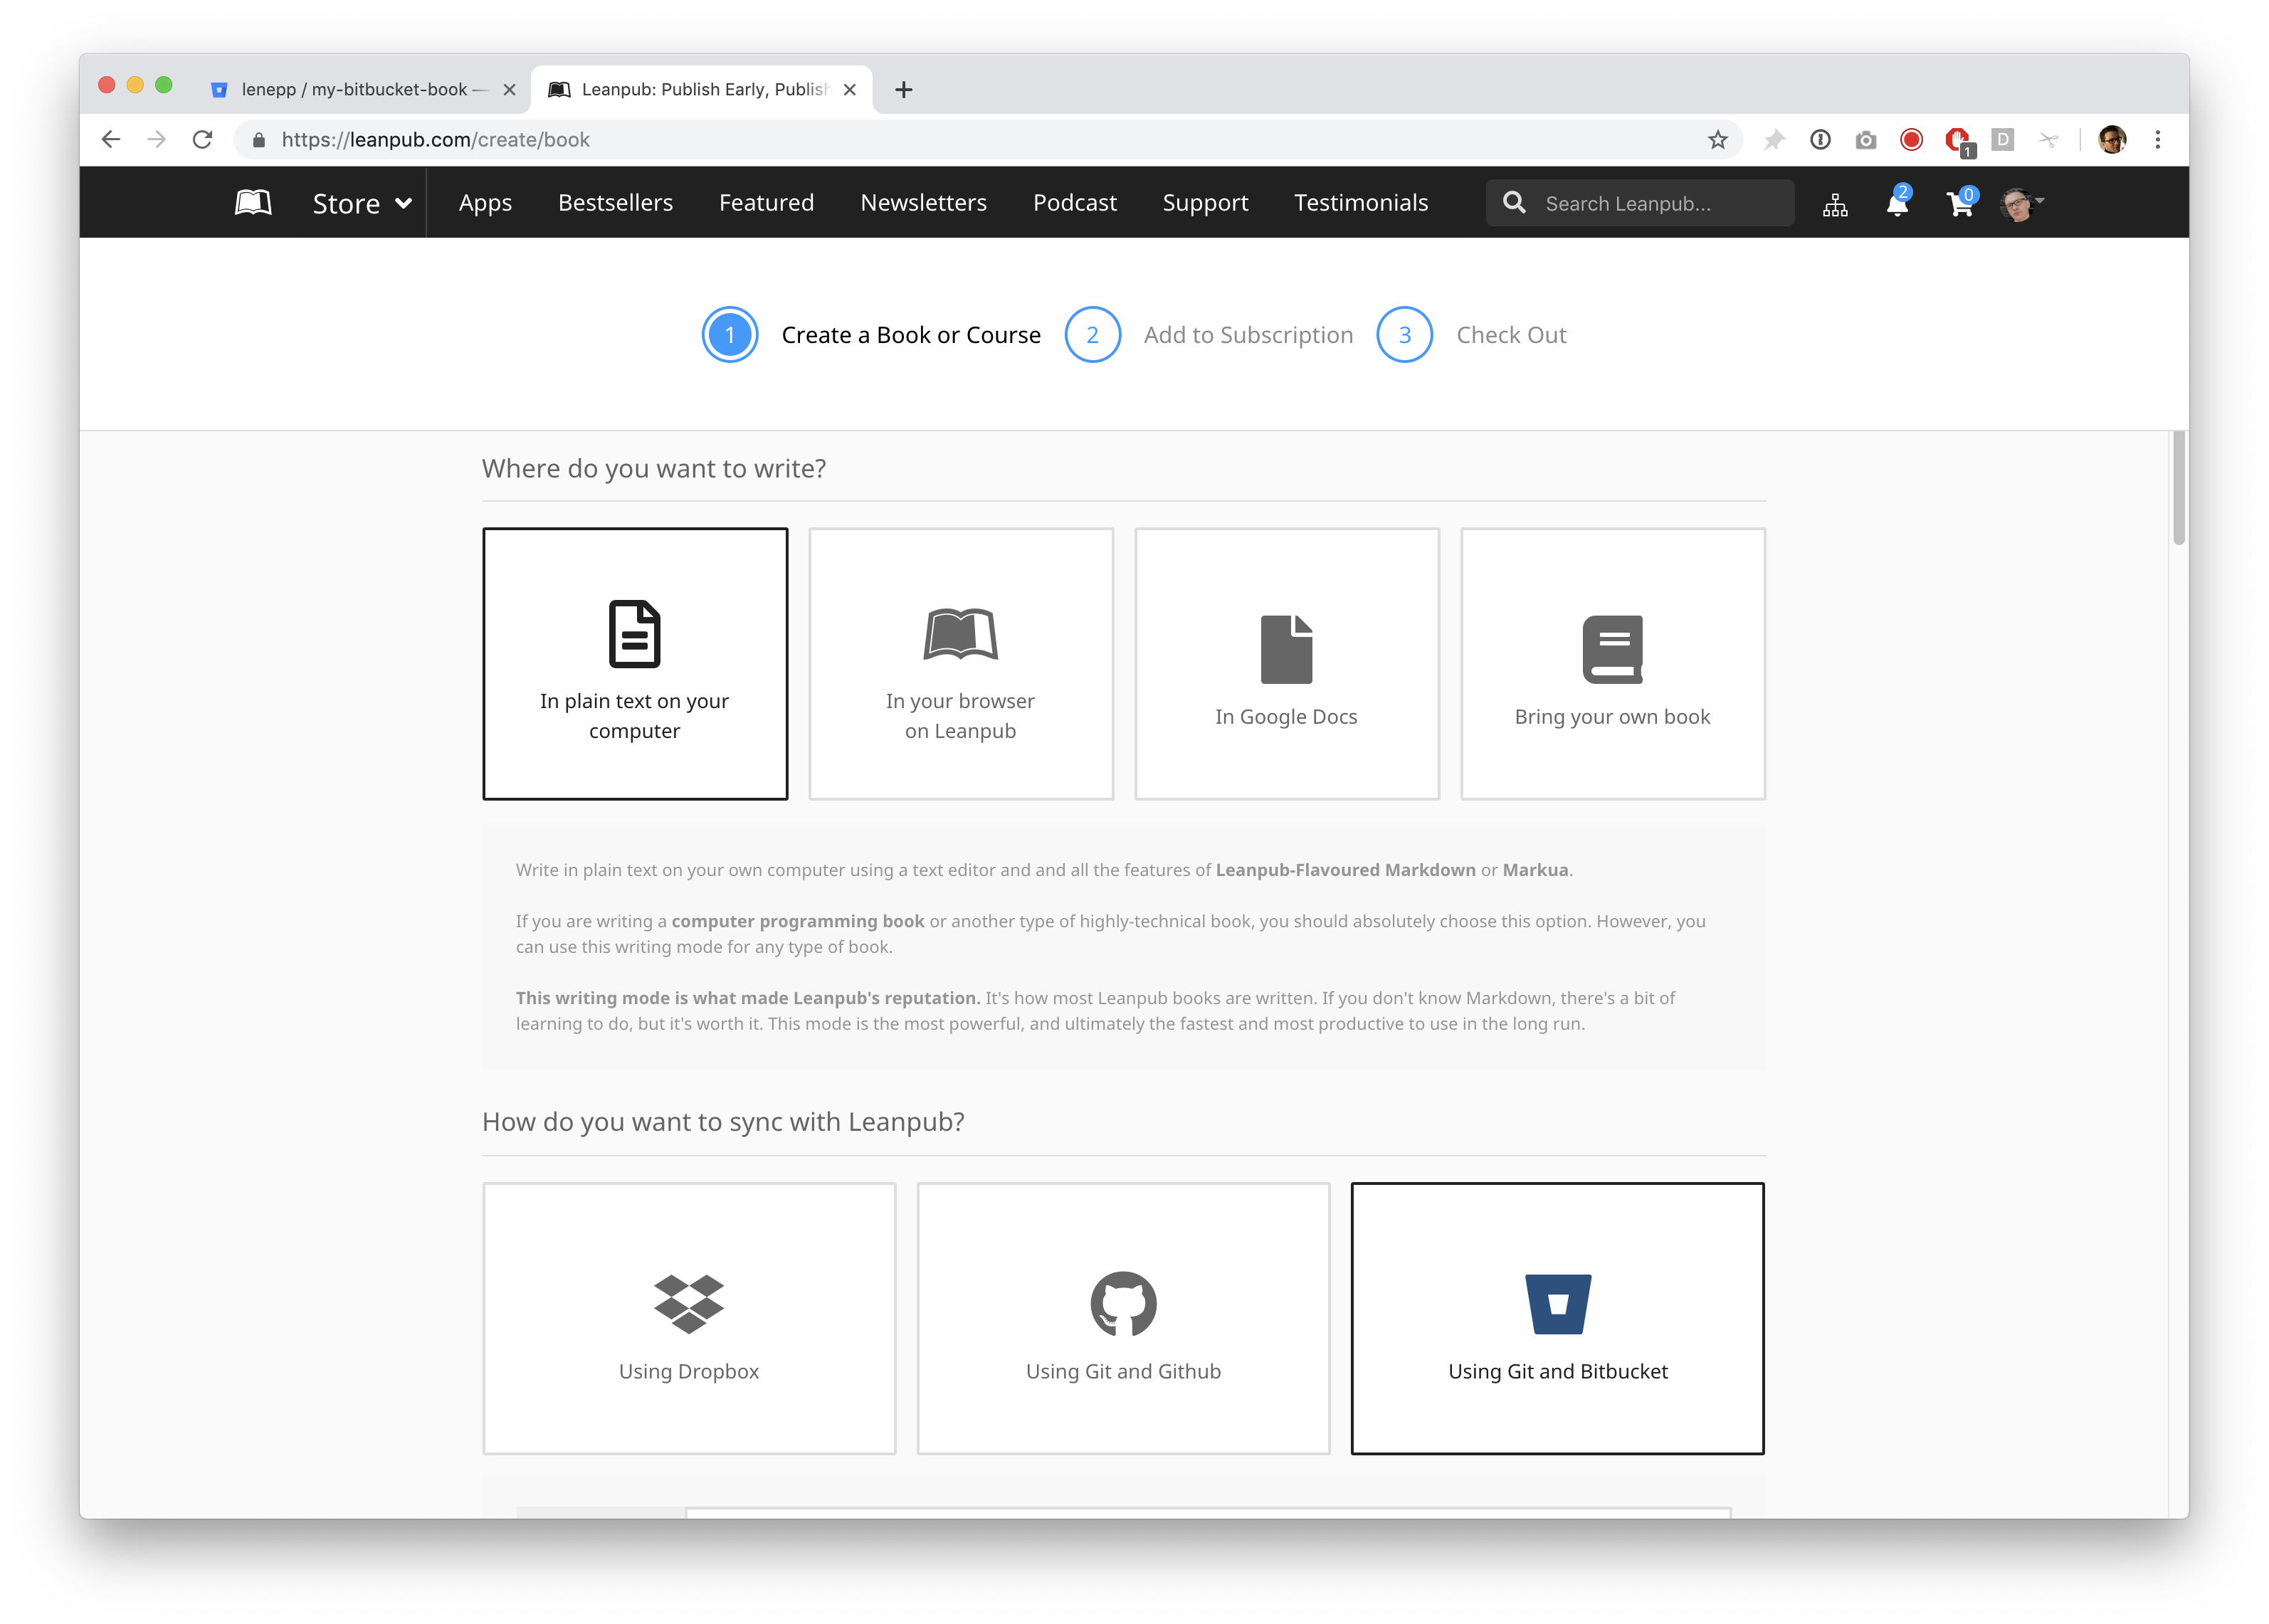Go back in browser history

[111, 140]
